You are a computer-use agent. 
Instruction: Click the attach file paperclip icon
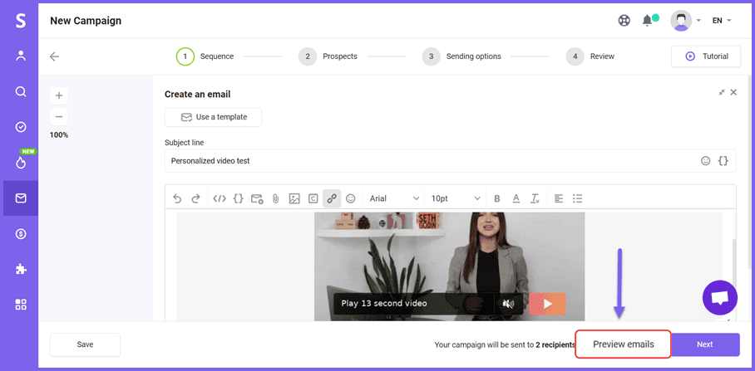click(x=275, y=198)
